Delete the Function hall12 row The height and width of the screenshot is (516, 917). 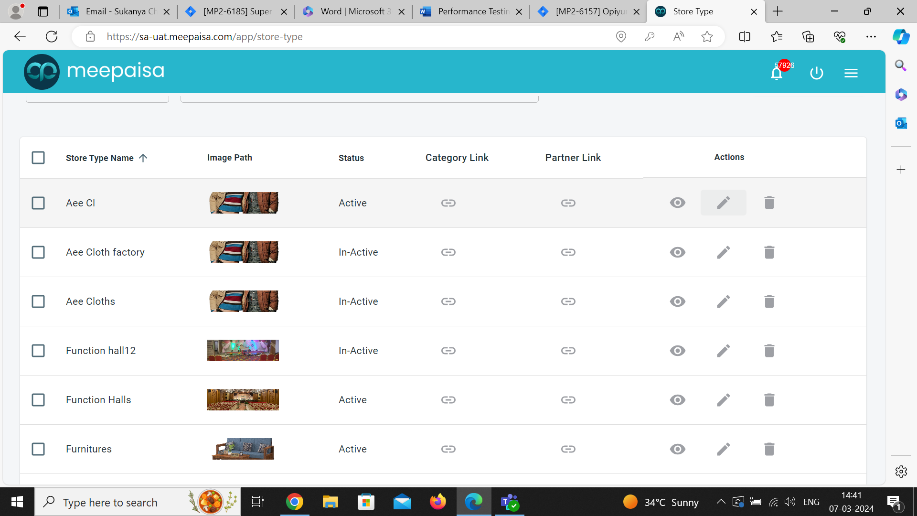tap(769, 351)
